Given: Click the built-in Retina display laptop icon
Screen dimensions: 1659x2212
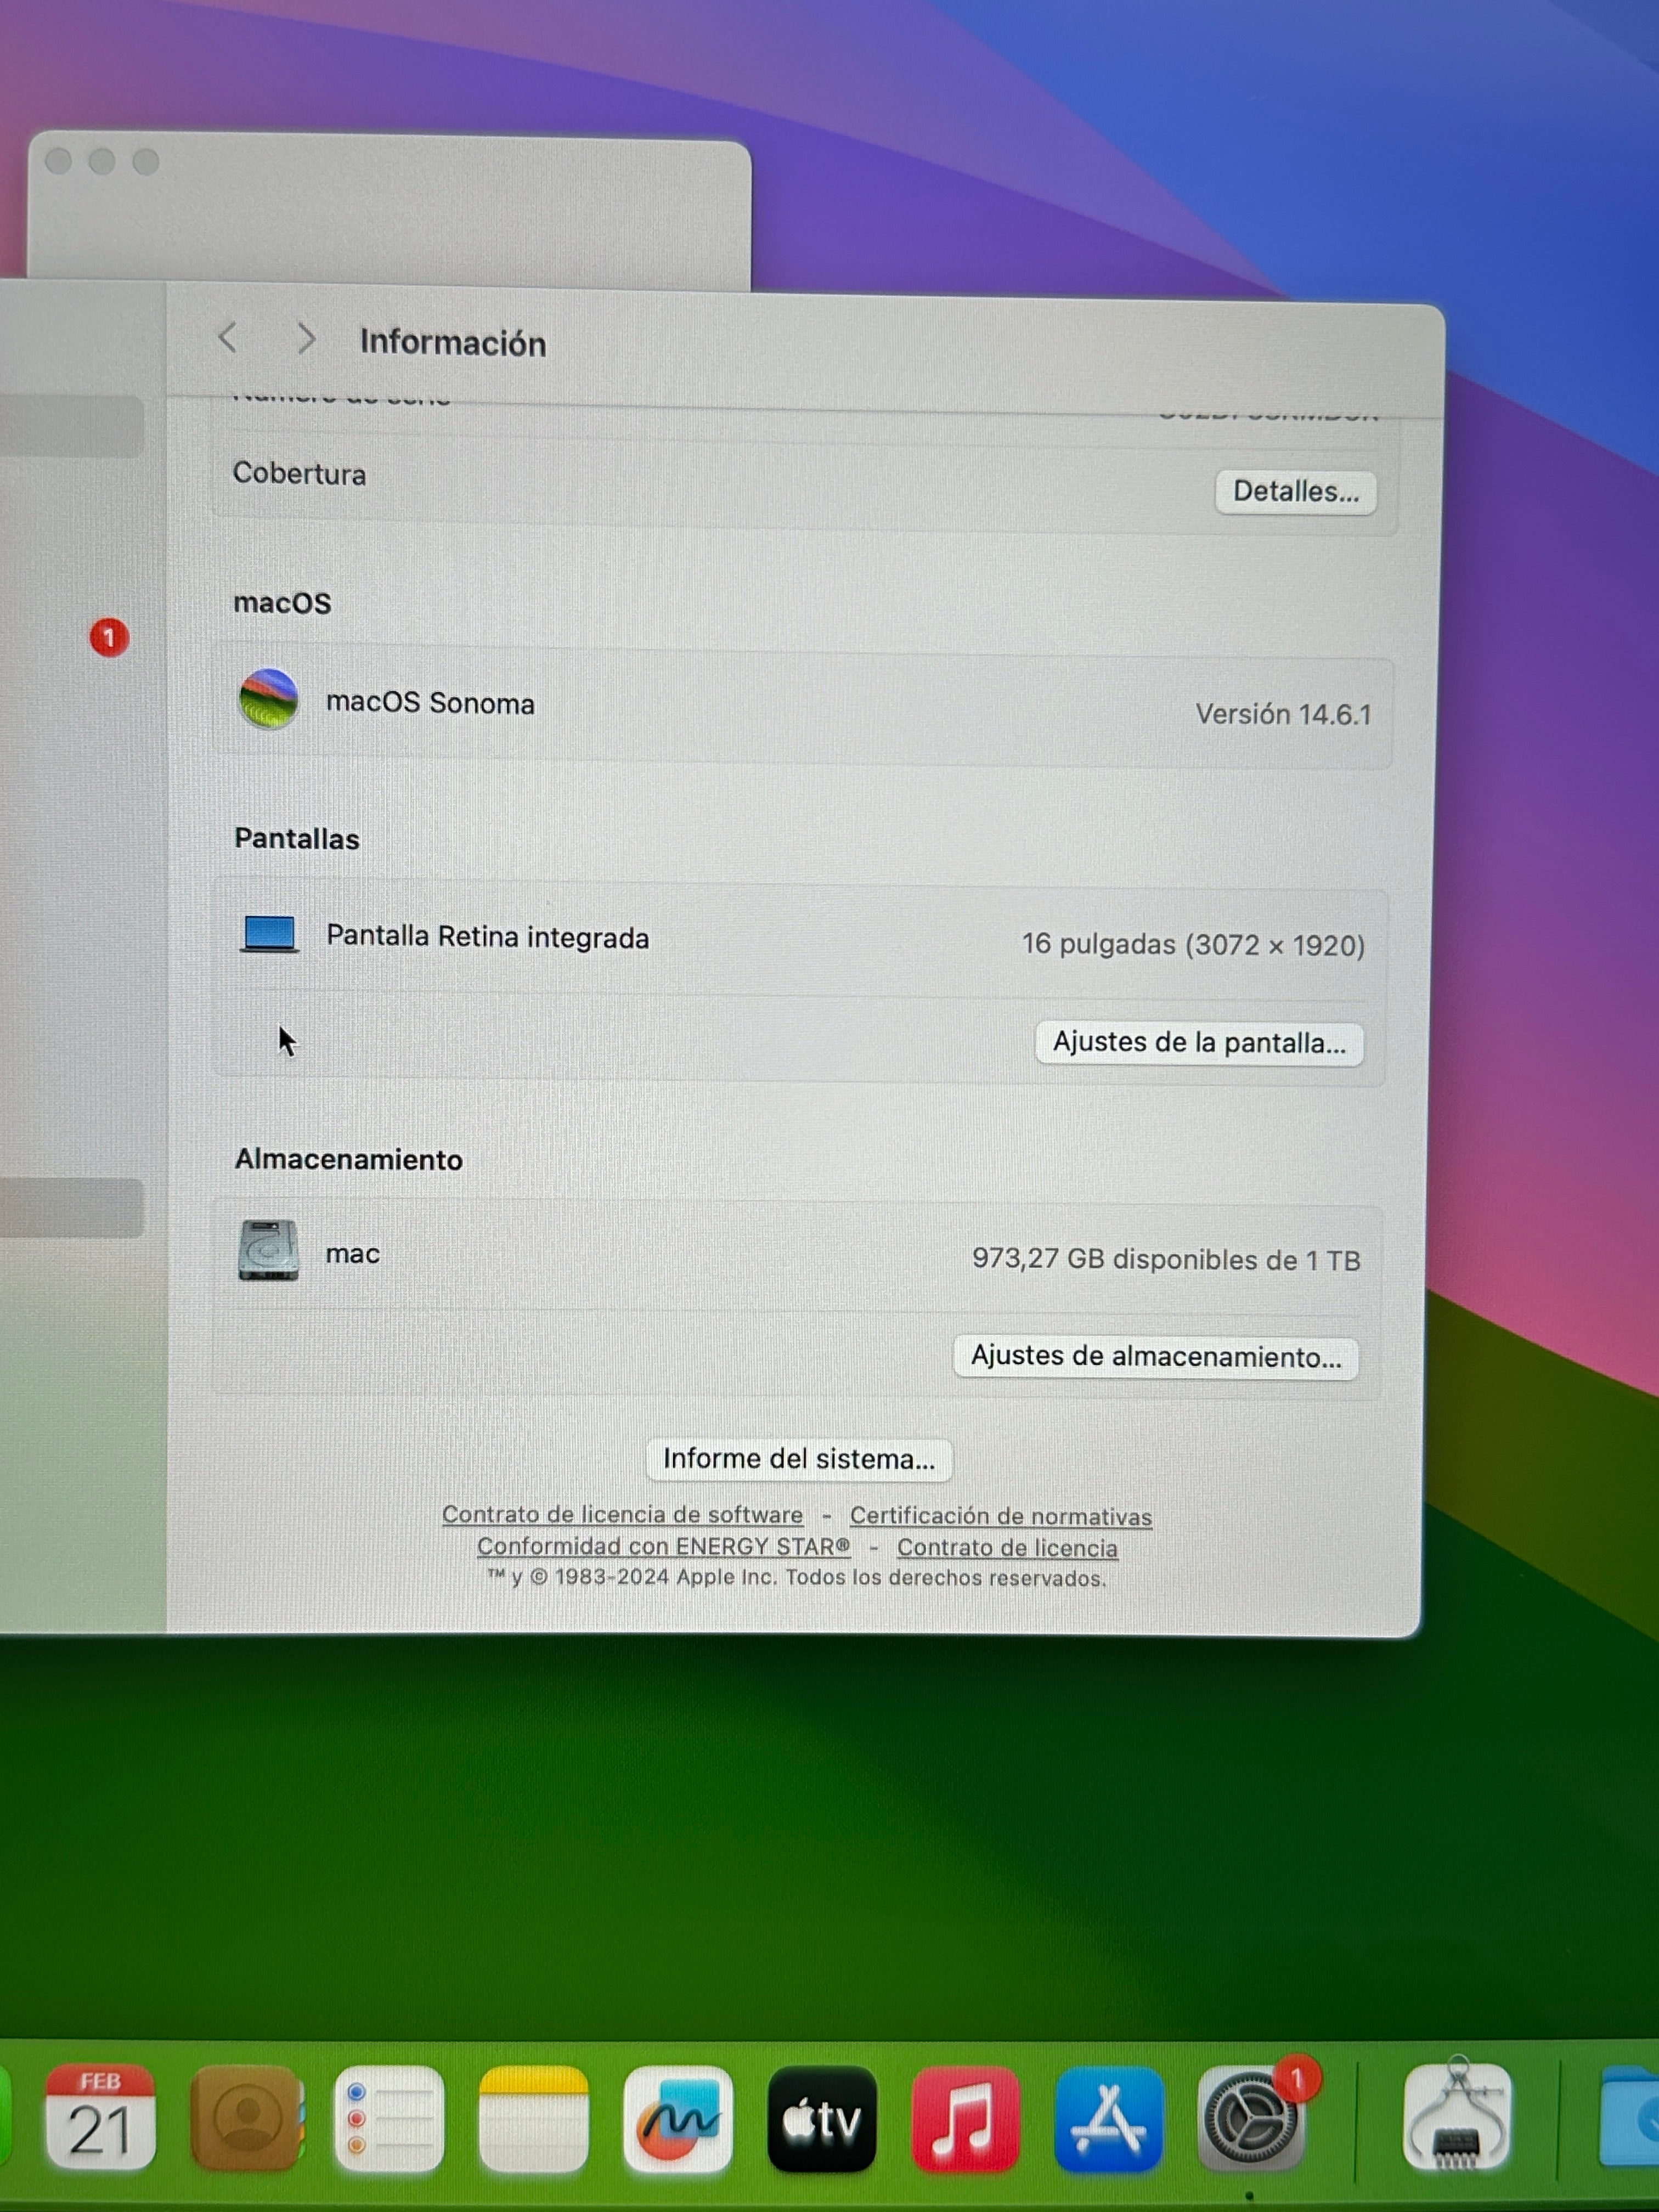Looking at the screenshot, I should coord(269,934).
